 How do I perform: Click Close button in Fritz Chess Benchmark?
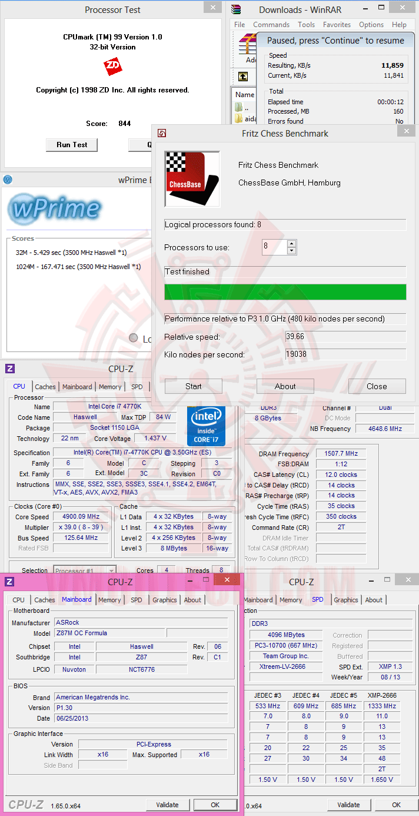coord(377,386)
